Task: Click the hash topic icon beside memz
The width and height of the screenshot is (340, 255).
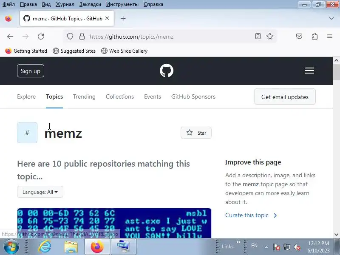Action: 27,133
